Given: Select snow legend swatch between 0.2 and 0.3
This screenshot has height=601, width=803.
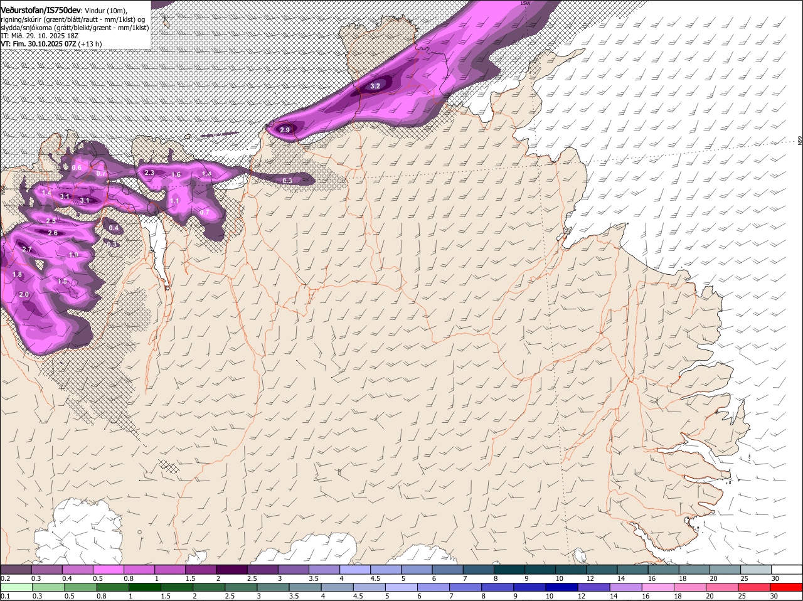Looking at the screenshot, I should 16,570.
